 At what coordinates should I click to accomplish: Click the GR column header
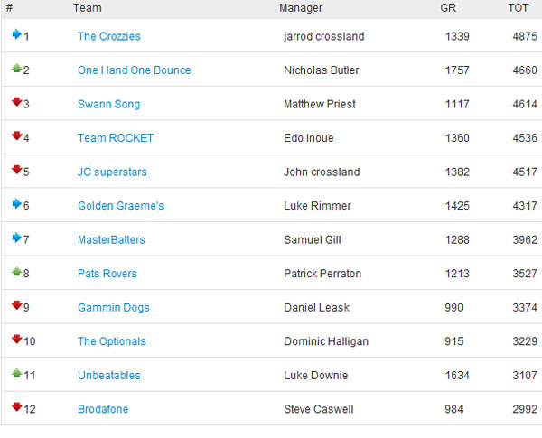click(x=448, y=8)
